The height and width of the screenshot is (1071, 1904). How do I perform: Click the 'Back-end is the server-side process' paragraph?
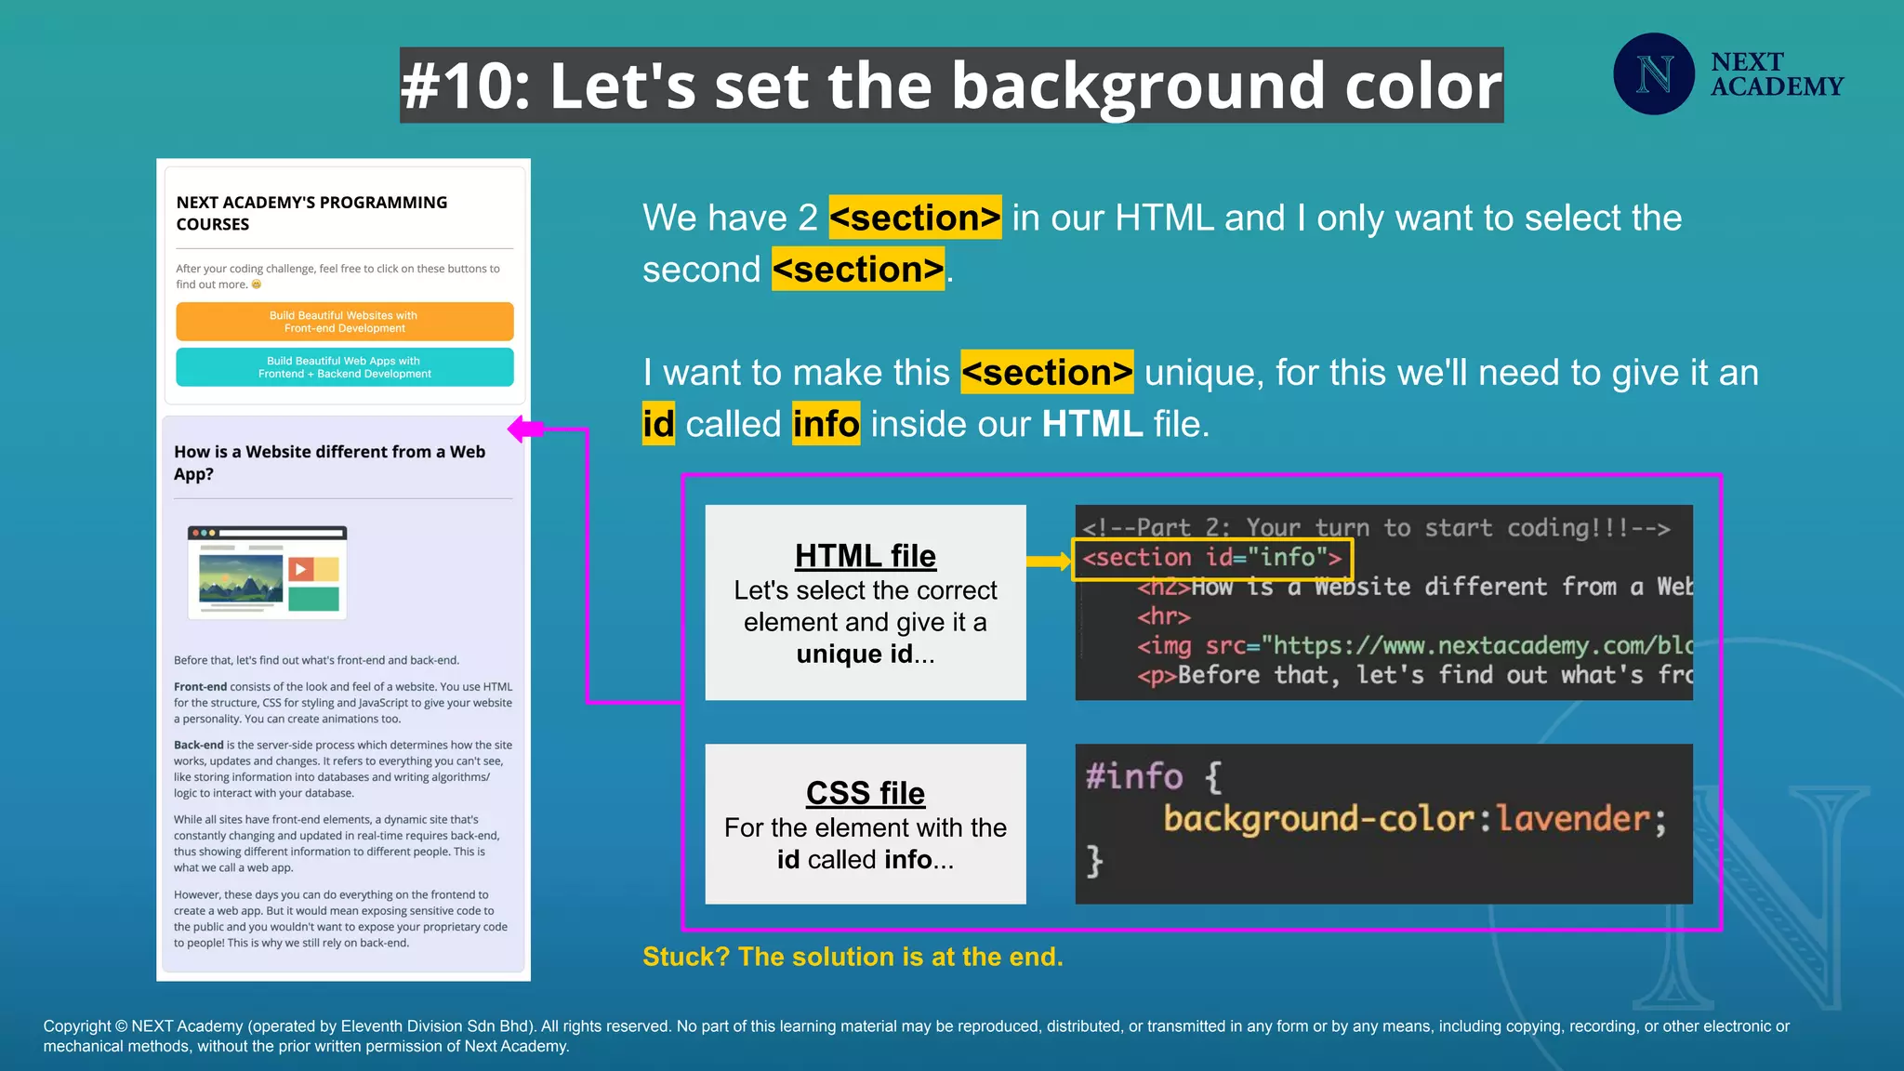[343, 769]
